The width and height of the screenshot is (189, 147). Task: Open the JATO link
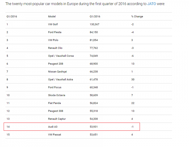[x=151, y=4]
